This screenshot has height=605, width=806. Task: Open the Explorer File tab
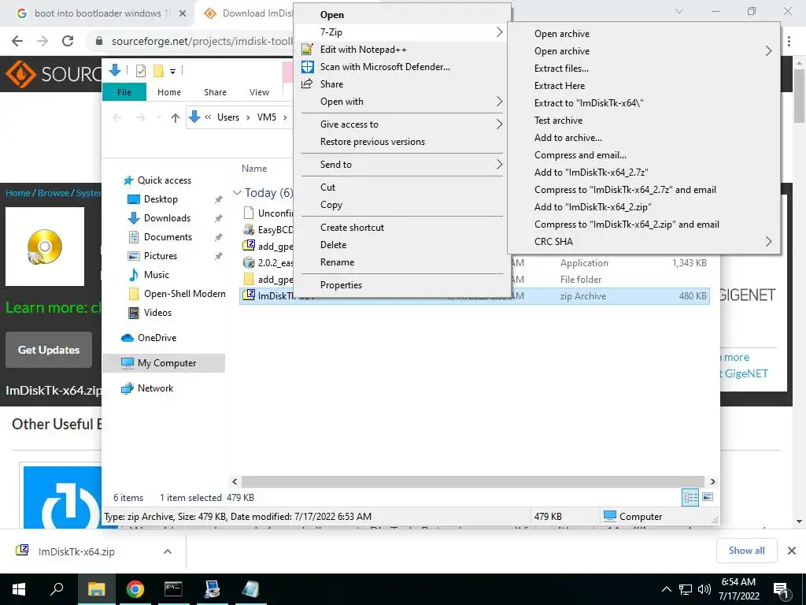[x=124, y=92]
